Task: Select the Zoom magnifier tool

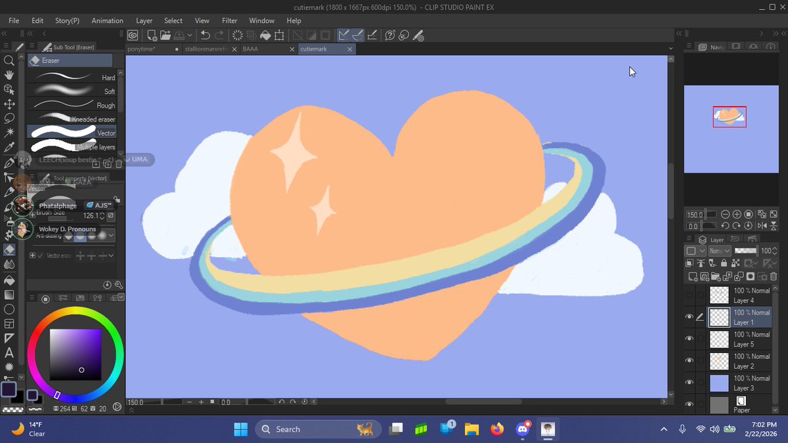Action: point(9,60)
